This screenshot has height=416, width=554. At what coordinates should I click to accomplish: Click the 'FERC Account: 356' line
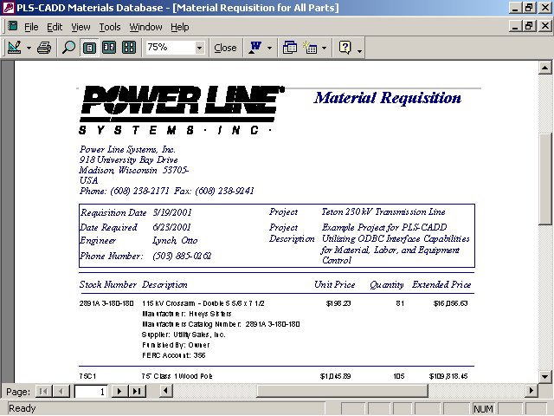pos(173,355)
